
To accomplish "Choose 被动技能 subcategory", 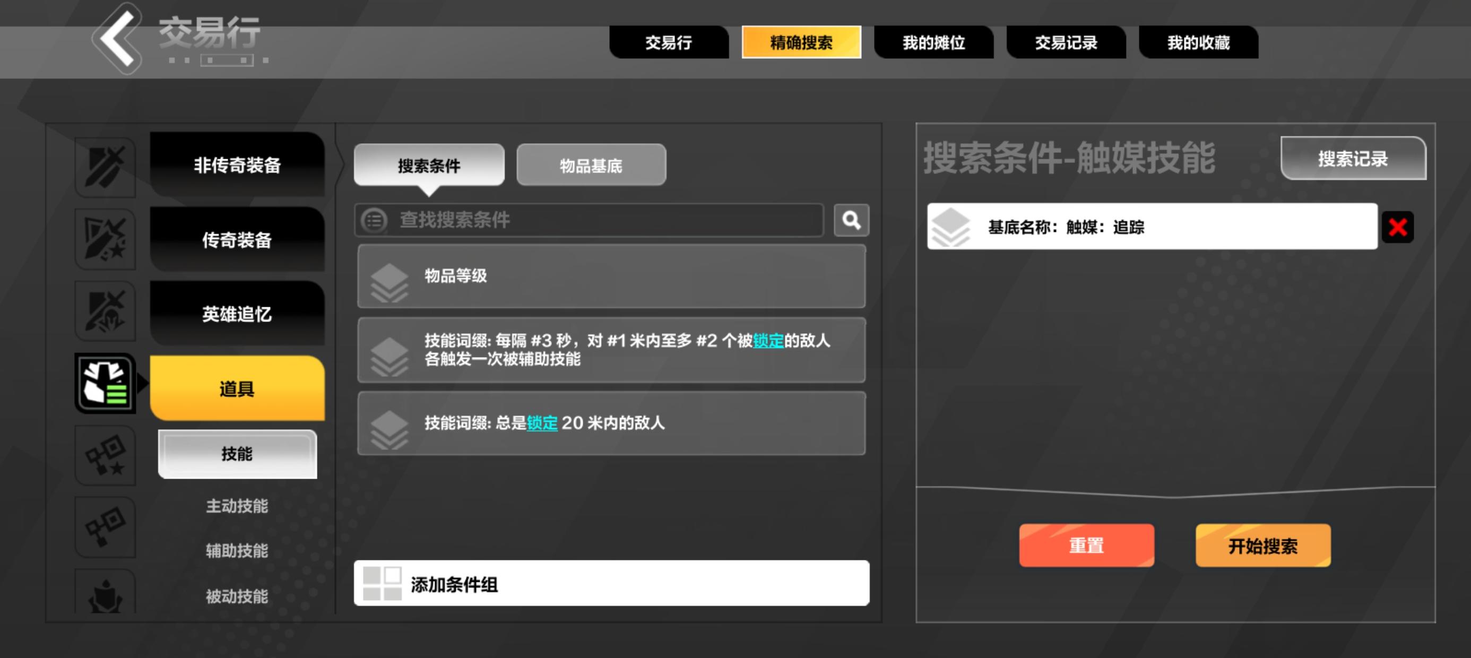I will point(237,596).
